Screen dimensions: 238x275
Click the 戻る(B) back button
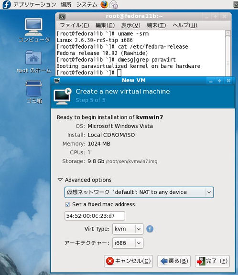point(174,261)
